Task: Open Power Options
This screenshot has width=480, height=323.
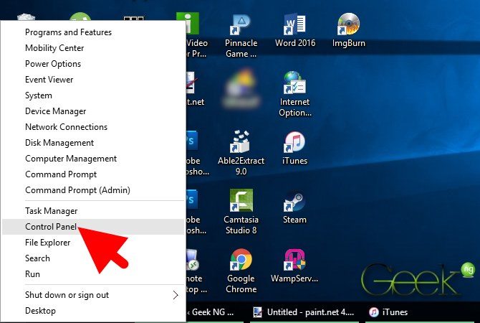Action: coord(93,64)
